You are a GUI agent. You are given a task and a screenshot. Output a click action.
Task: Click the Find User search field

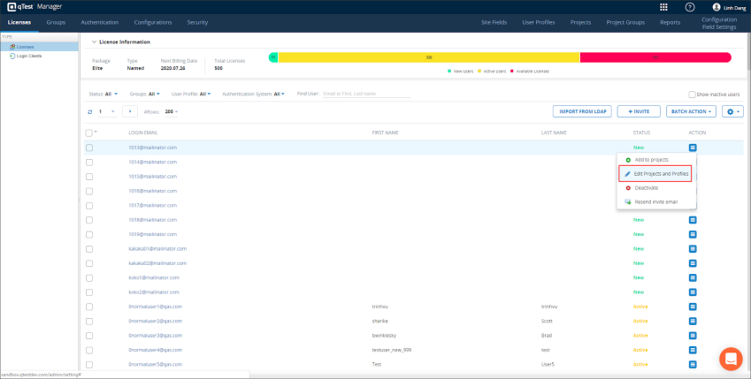pyautogui.click(x=365, y=94)
